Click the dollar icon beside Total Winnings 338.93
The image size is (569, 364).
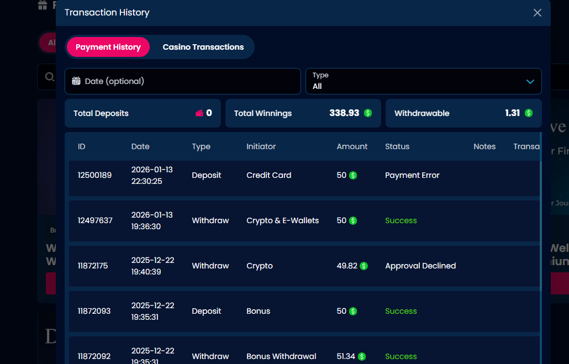pos(368,113)
